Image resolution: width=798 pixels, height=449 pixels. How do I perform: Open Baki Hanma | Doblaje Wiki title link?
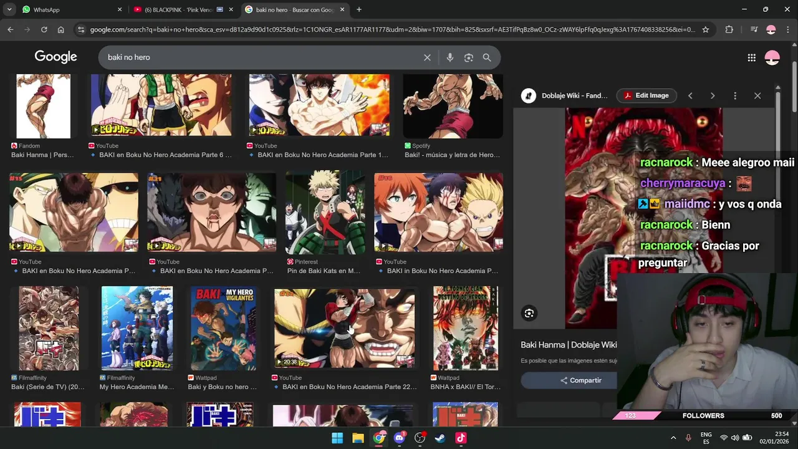tap(569, 345)
